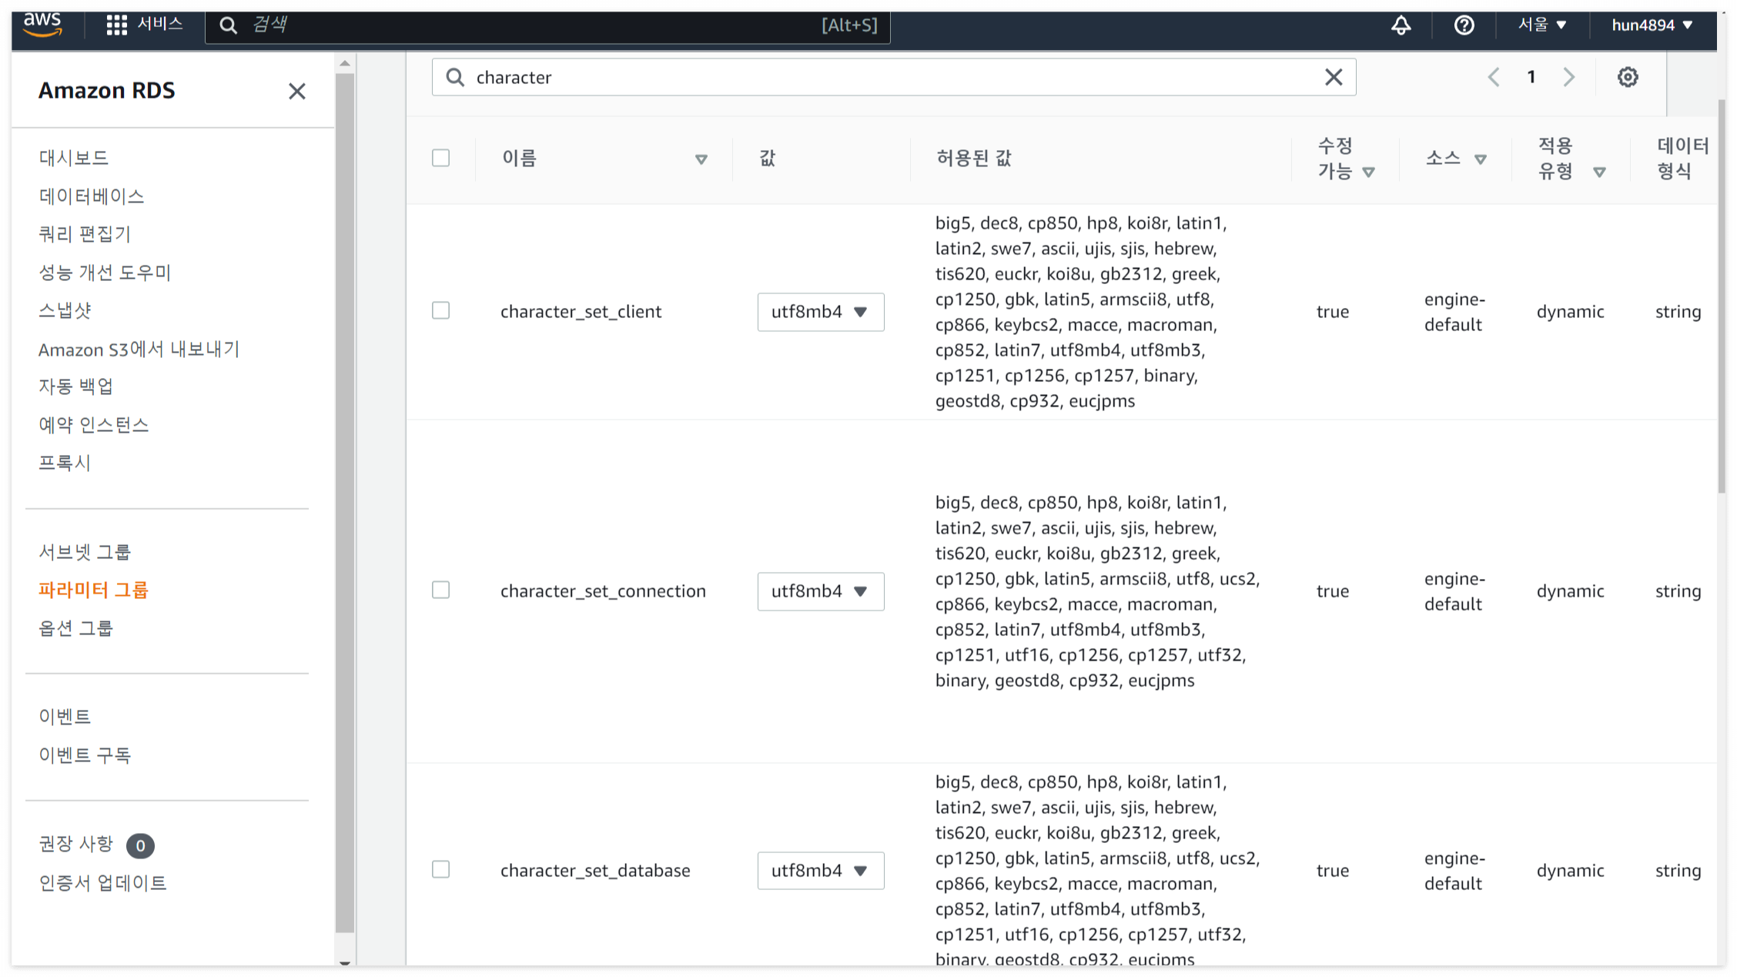Check the character_set_client row checkbox
This screenshot has width=1737, height=977.
[x=440, y=311]
